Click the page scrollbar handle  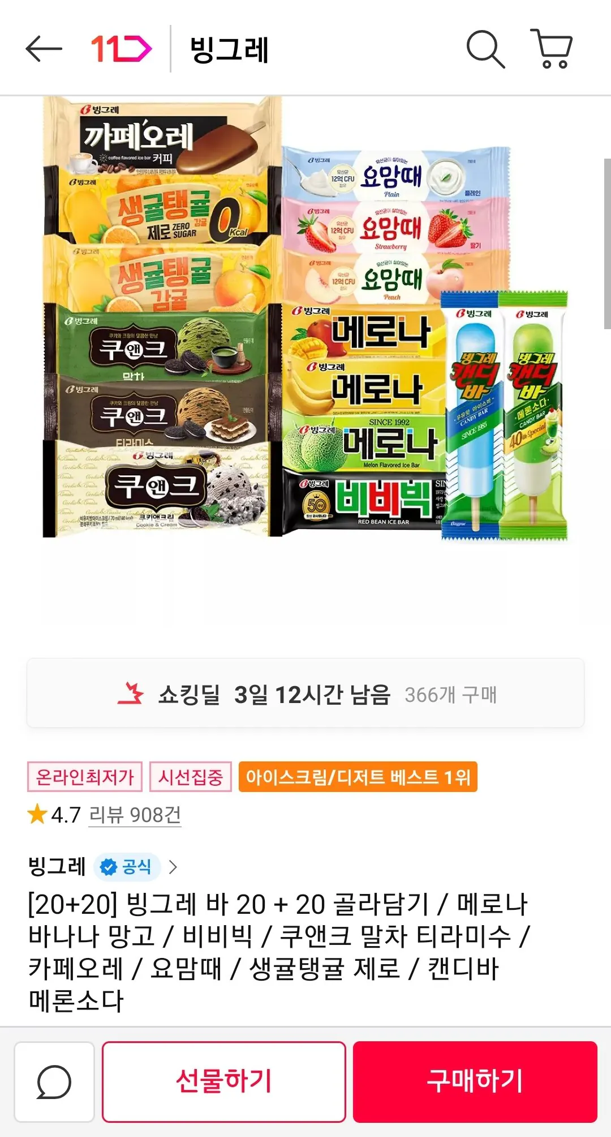pos(607,244)
